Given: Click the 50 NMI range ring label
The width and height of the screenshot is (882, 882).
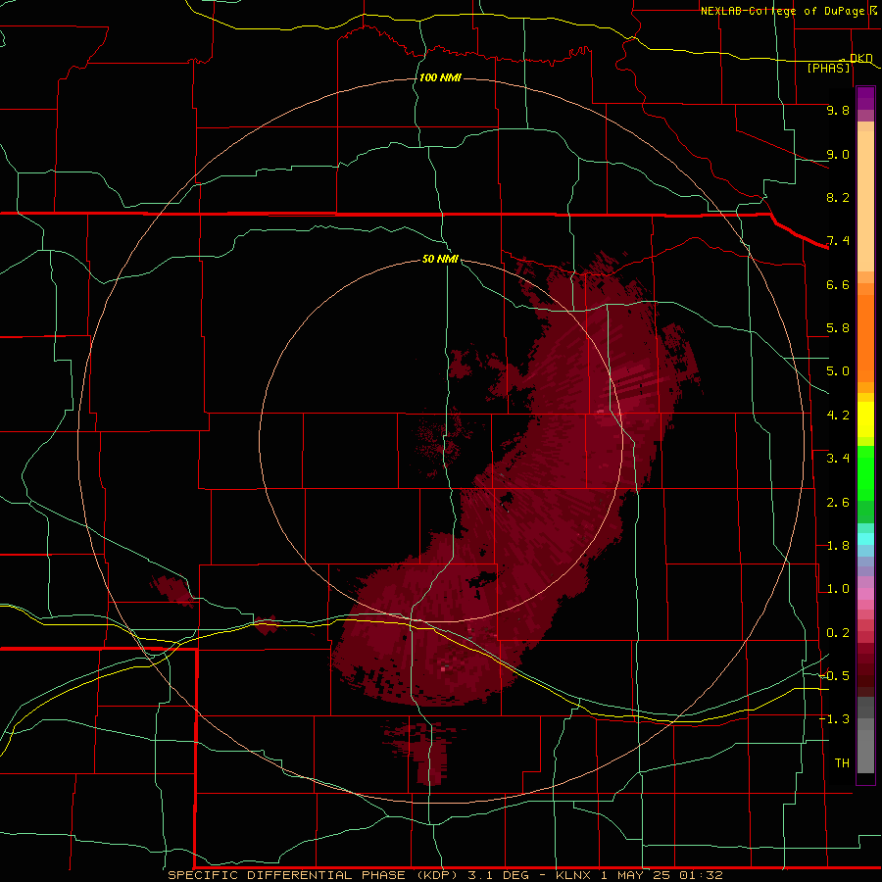Looking at the screenshot, I should point(440,259).
